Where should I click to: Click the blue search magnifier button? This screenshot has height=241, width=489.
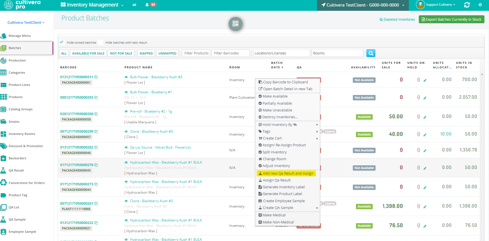[x=371, y=53]
